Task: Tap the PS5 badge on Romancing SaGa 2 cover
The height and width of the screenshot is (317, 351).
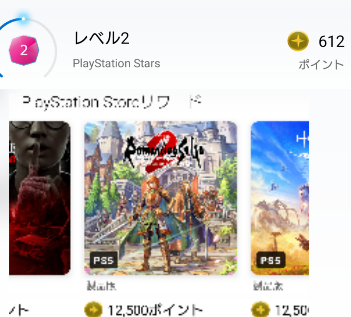Action: pos(104,260)
